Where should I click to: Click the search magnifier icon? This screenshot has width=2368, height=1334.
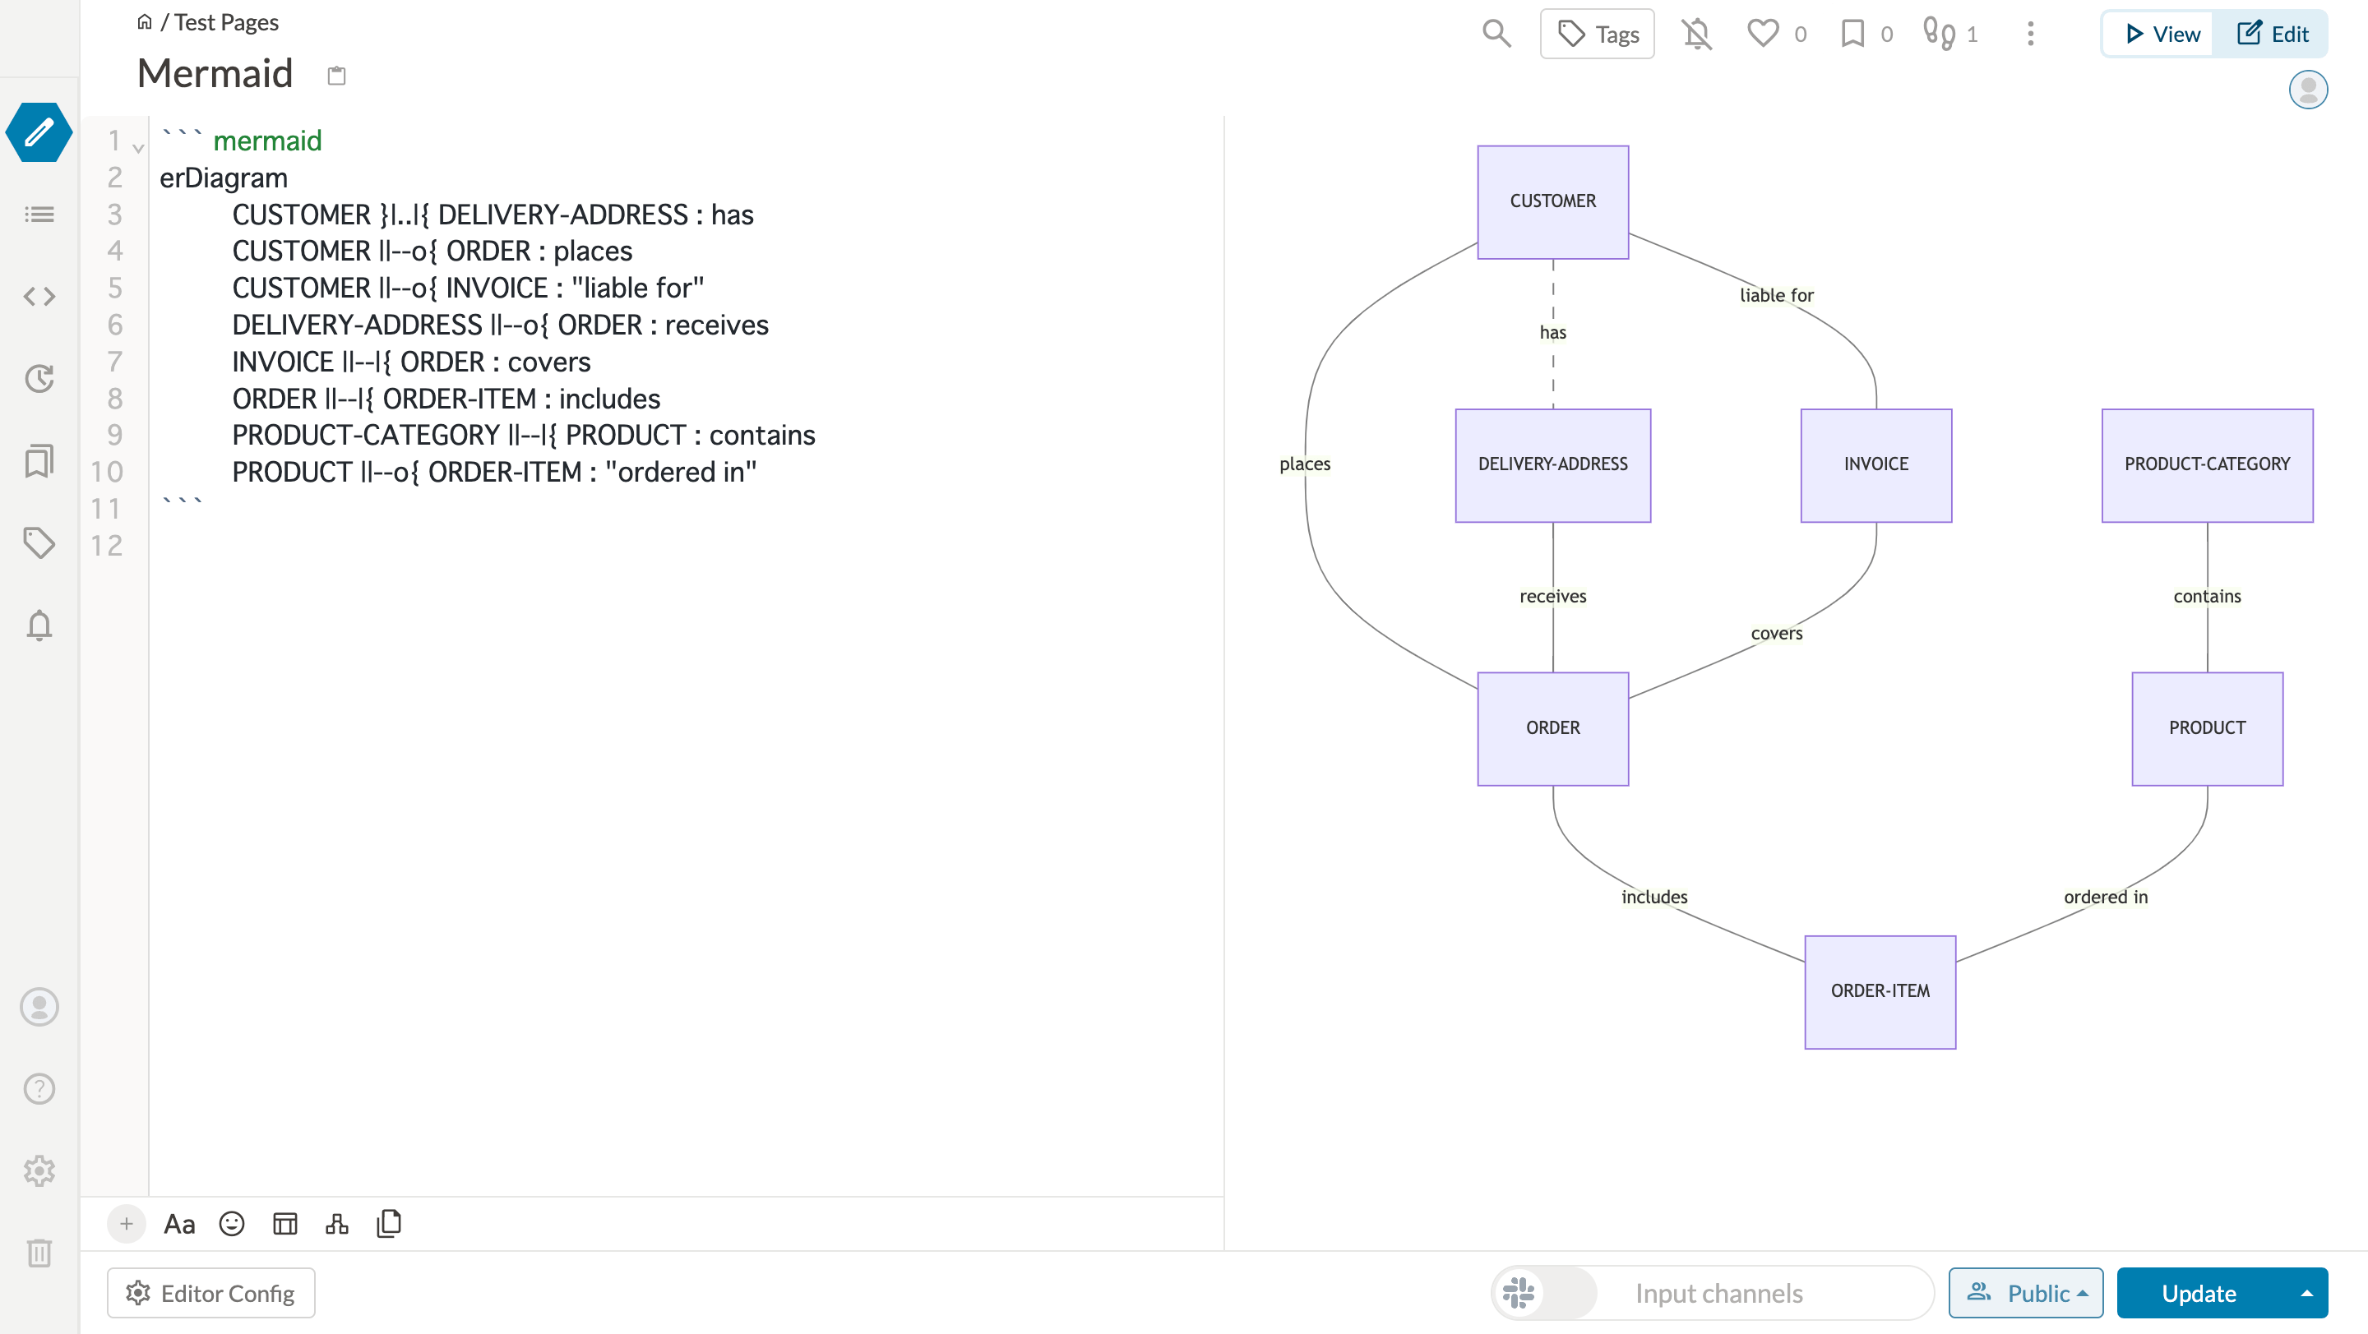[1496, 34]
